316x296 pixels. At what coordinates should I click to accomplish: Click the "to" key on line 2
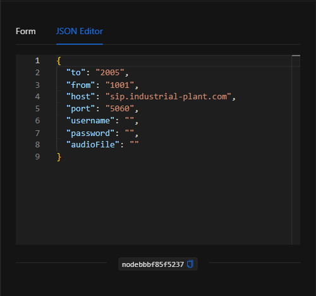76,73
